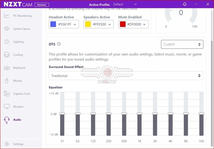Go to System Specs page
The height and width of the screenshot is (149, 214).
tap(22, 29)
